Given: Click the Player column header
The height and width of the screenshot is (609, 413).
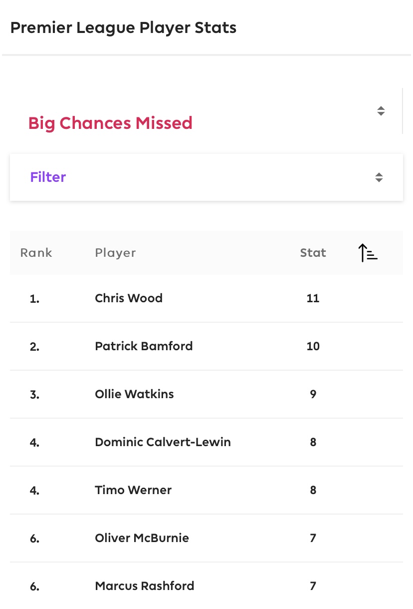Looking at the screenshot, I should (x=115, y=253).
